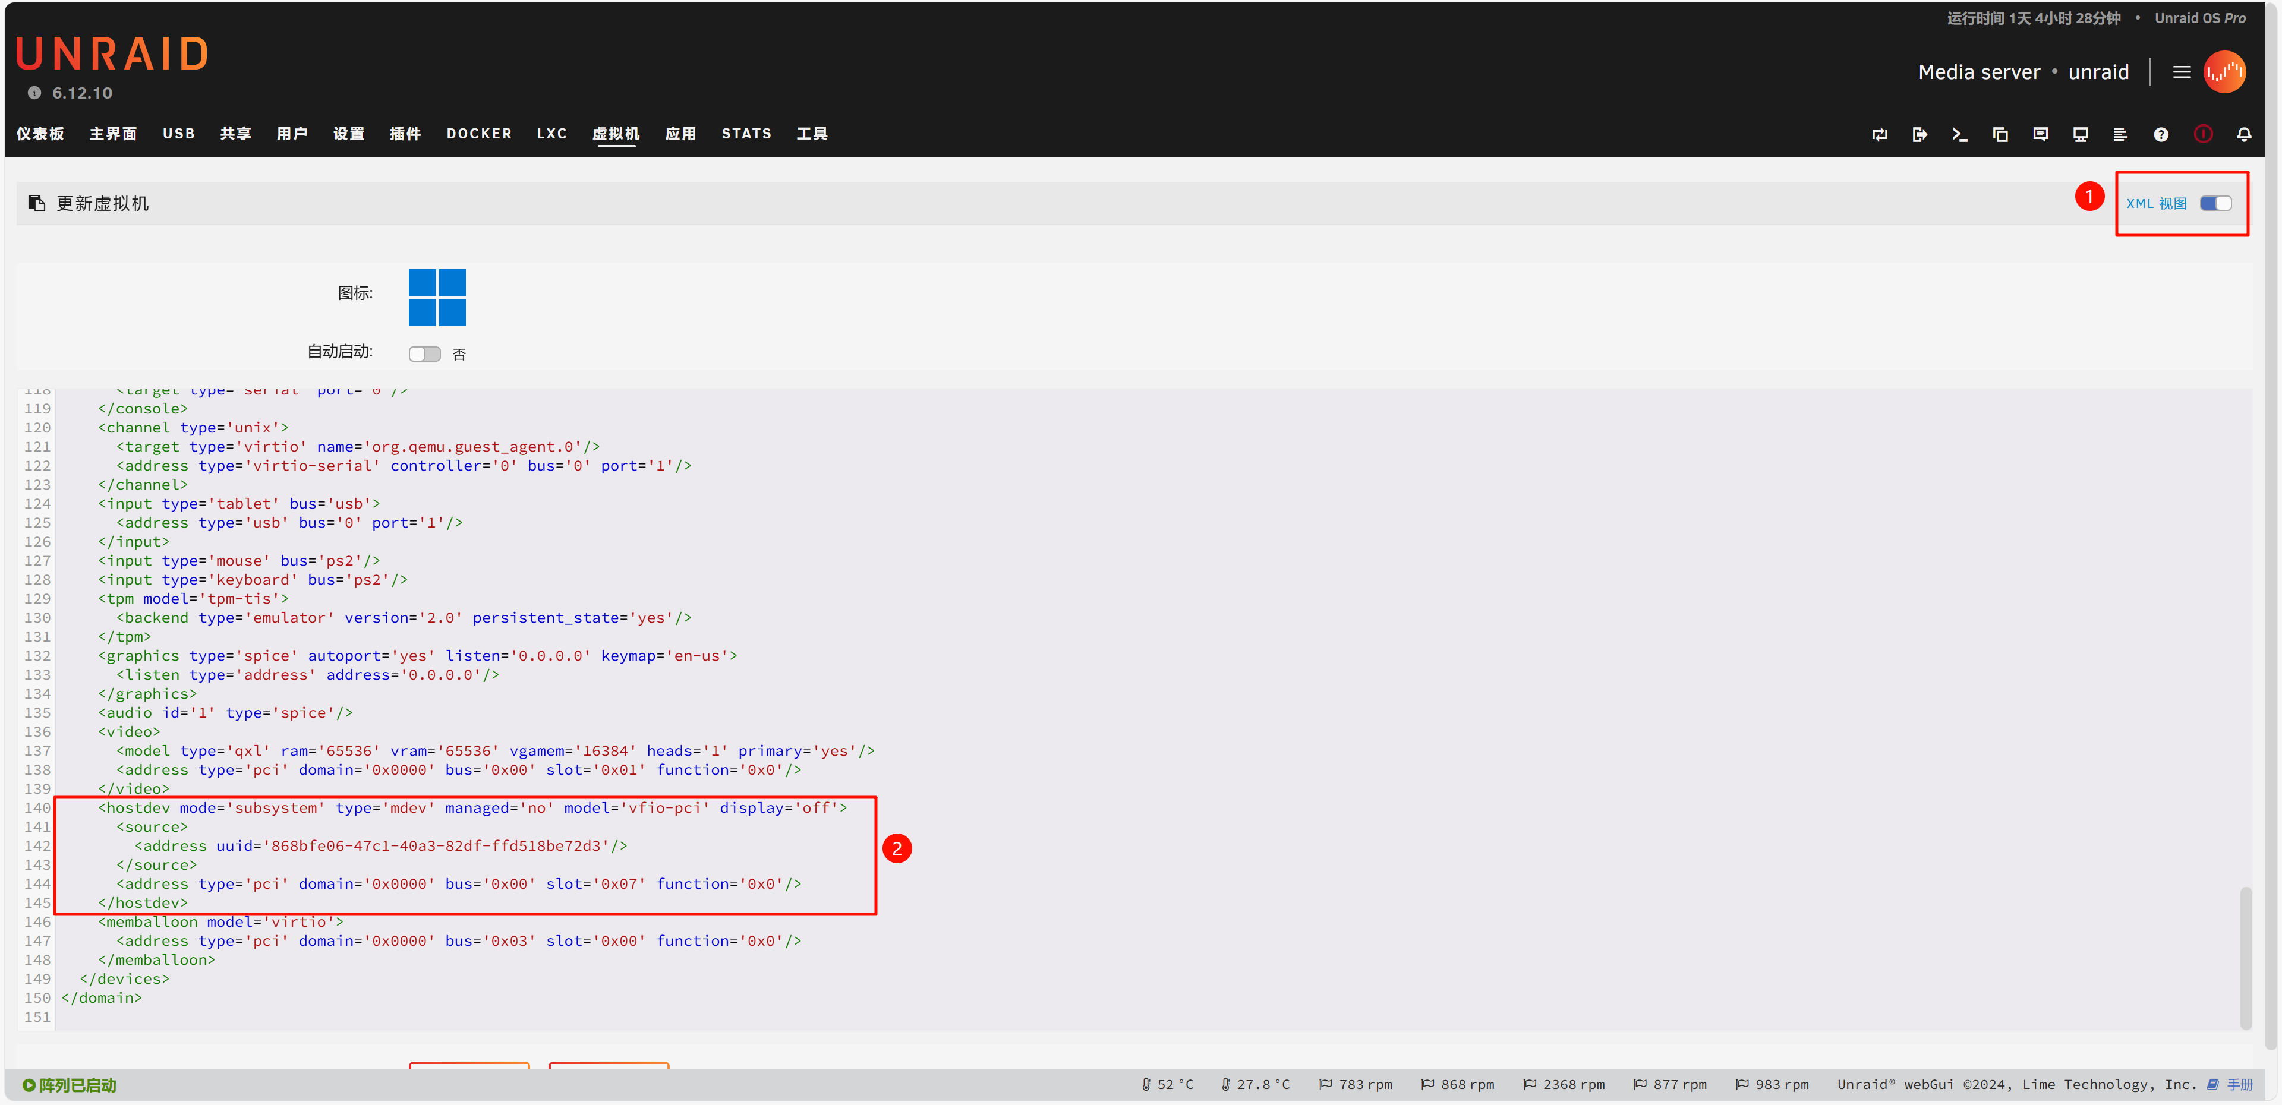Image resolution: width=2282 pixels, height=1105 pixels.
Task: Expand the hamburger menu beside unraid
Action: click(x=2181, y=72)
